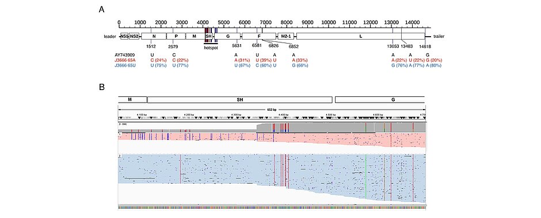Click position label 13053
This screenshot has width=541, height=218.
click(x=393, y=46)
